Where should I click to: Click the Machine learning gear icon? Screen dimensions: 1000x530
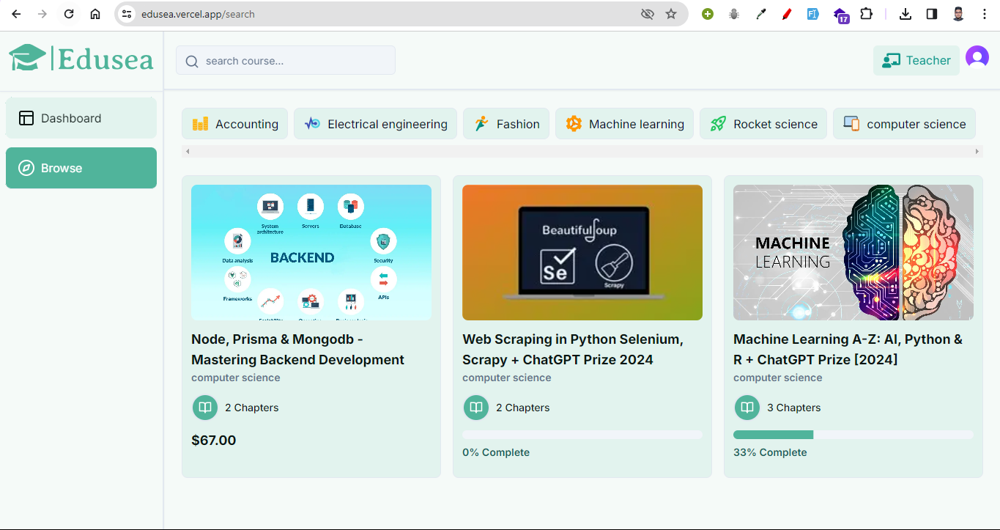(574, 124)
